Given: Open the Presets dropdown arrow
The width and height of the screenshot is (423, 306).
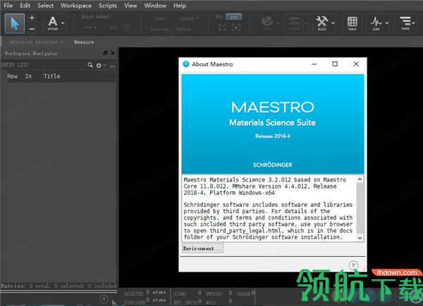Looking at the screenshot, I should (x=306, y=23).
